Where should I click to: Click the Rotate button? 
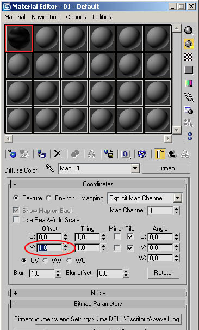click(163, 273)
